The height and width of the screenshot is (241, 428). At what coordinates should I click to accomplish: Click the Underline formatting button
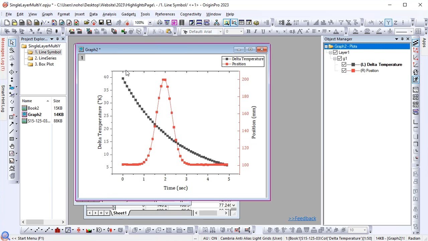tap(263, 31)
